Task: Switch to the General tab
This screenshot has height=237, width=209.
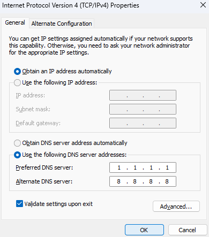Action: coord(15,22)
